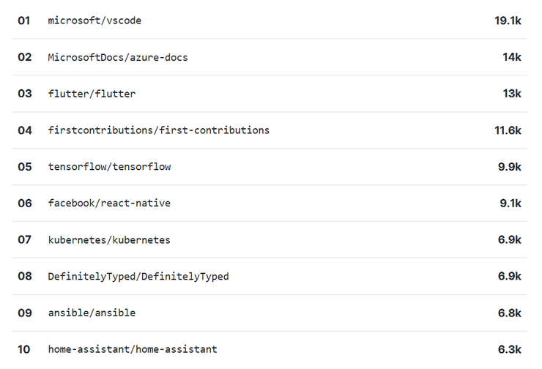542x369 pixels.
Task: Click the 9.9k count for tensorflow
Action: coord(509,167)
